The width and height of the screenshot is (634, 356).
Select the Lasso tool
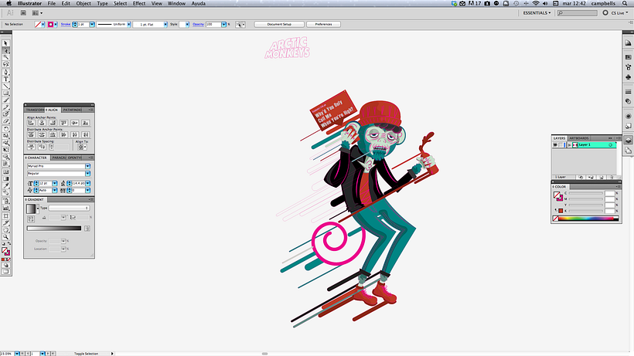5,65
